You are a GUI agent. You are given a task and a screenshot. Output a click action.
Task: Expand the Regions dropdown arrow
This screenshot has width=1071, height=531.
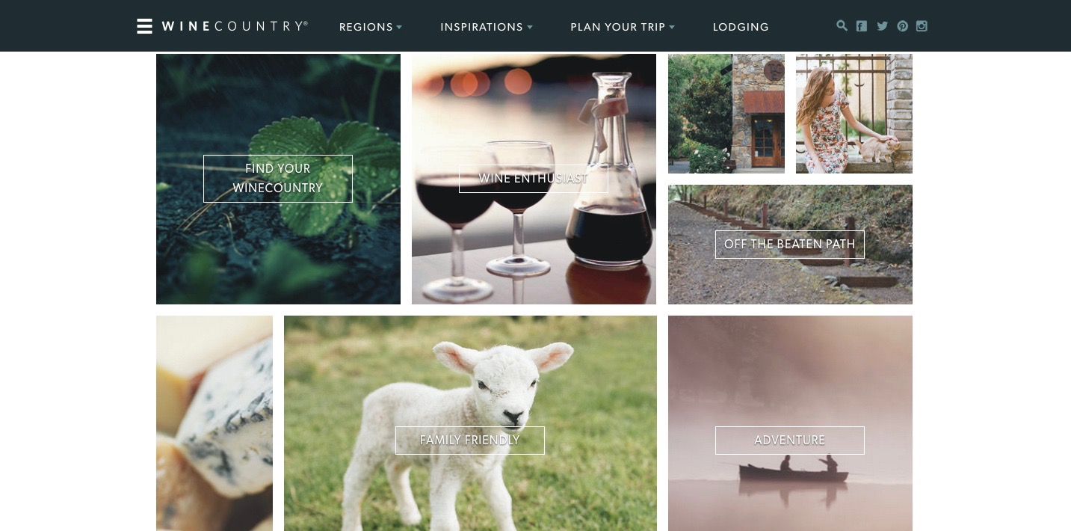click(x=399, y=28)
